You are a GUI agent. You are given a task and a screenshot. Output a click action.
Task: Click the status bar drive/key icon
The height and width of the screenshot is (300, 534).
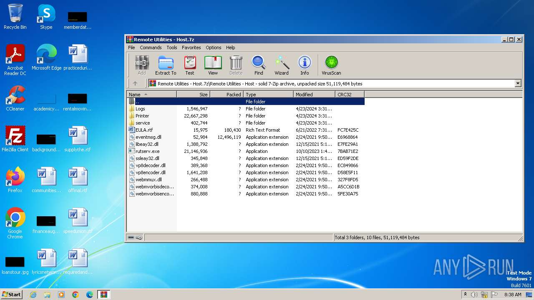tap(135, 237)
